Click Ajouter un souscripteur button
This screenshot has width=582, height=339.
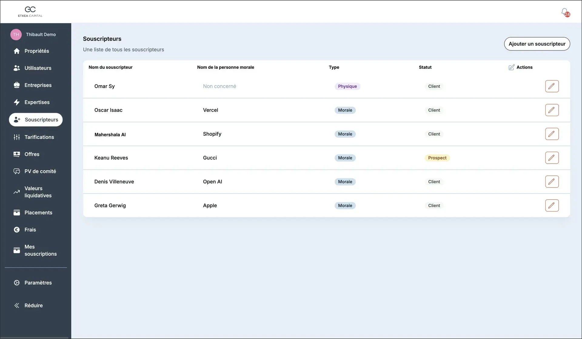537,44
